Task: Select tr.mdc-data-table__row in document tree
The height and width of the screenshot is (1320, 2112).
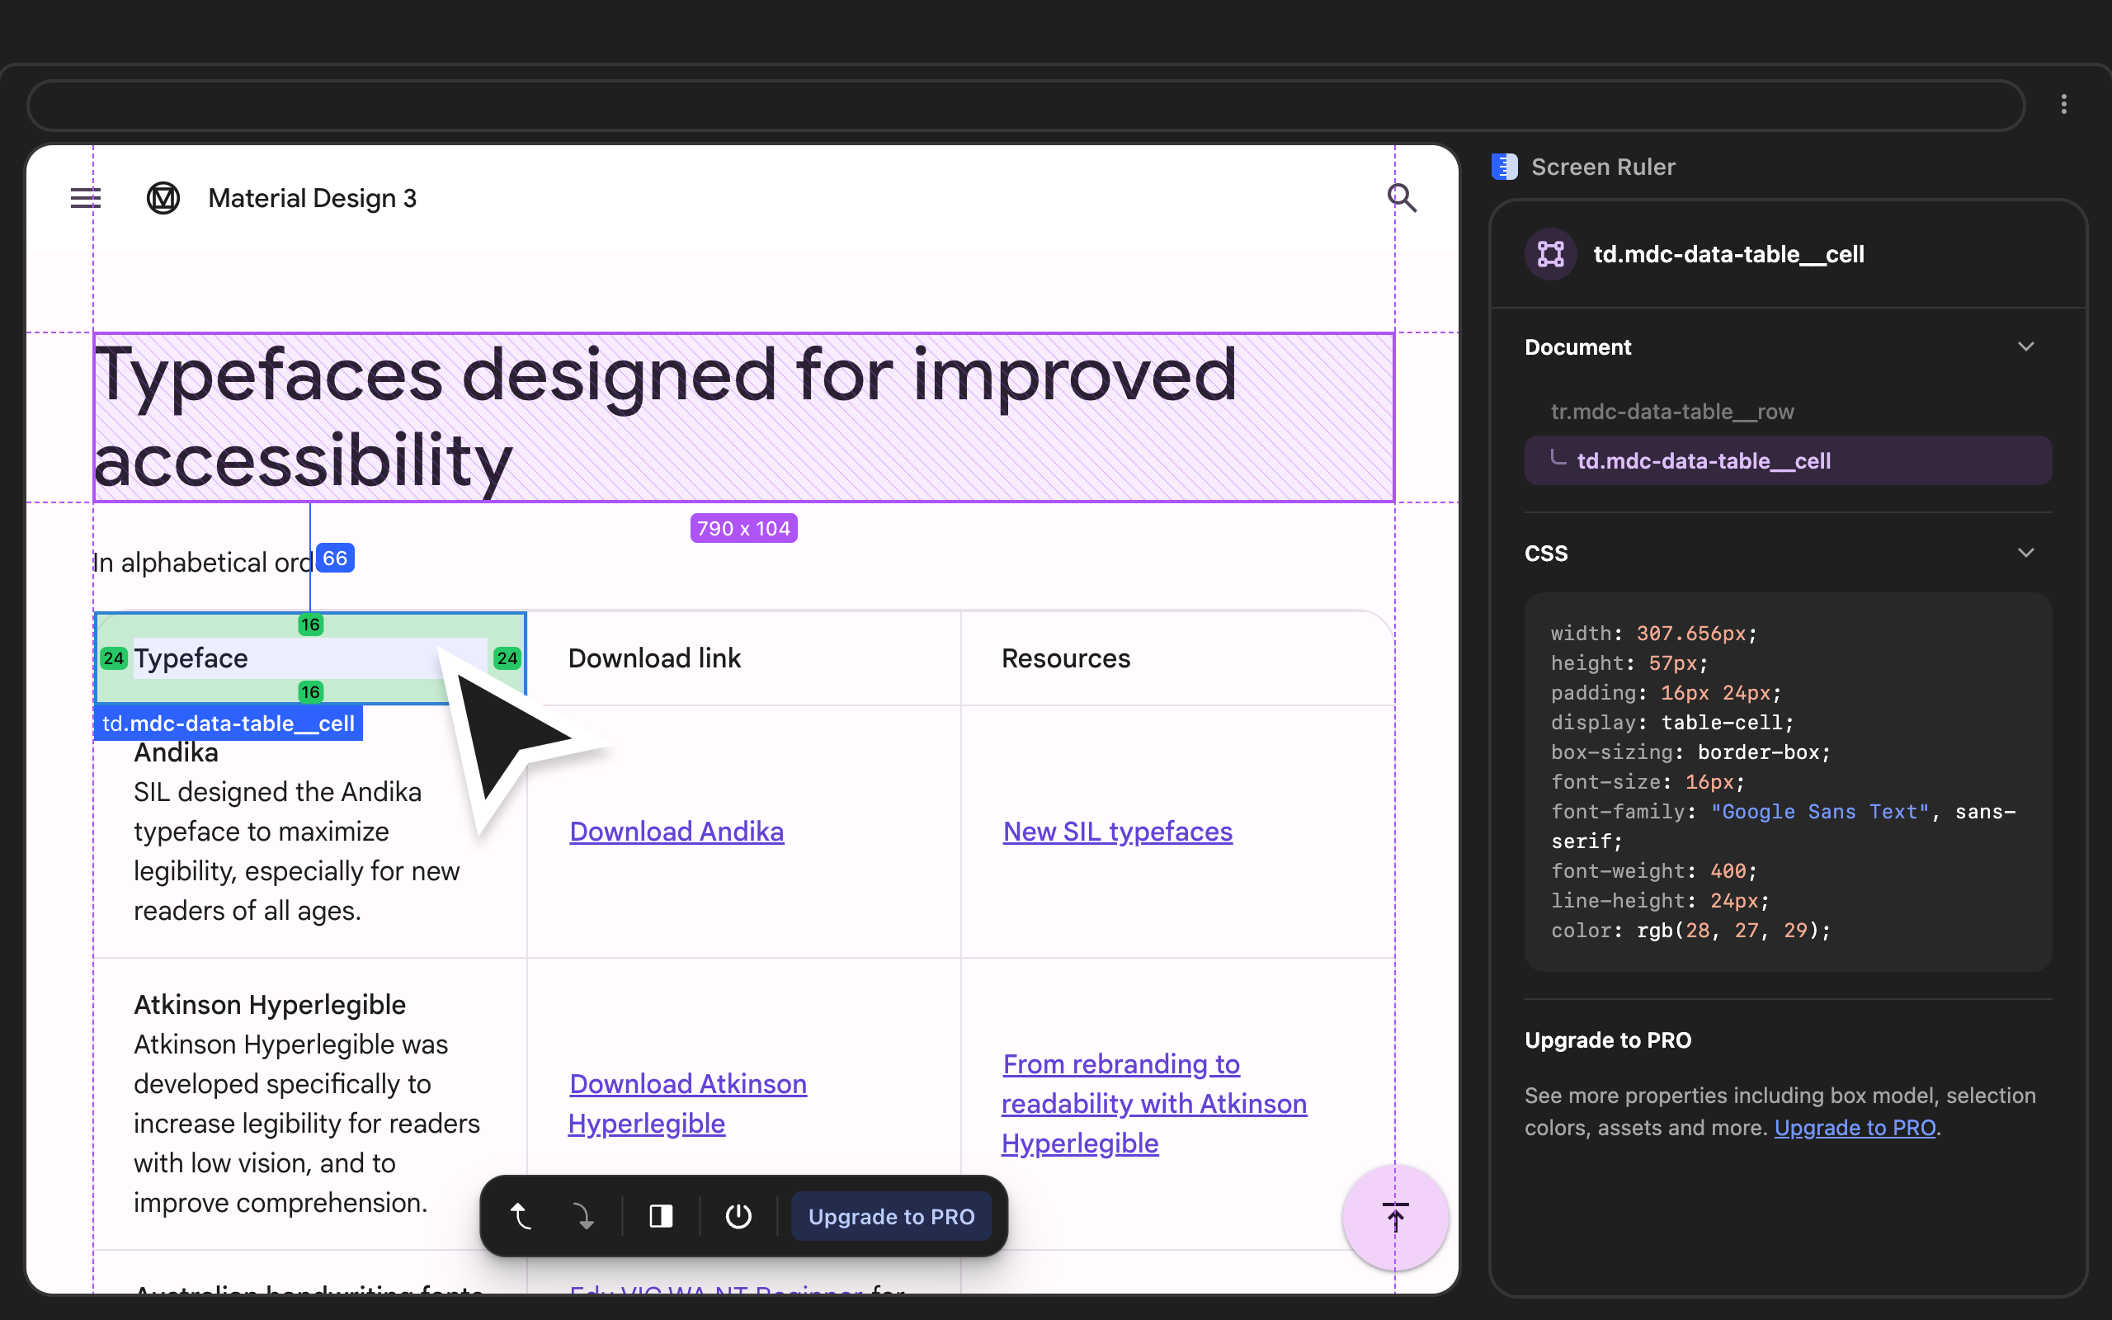Action: coord(1672,411)
